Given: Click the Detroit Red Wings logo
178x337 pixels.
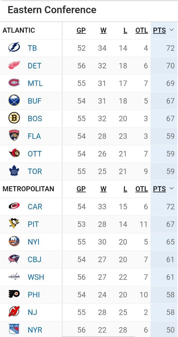Looking at the screenshot, I should (14, 65).
